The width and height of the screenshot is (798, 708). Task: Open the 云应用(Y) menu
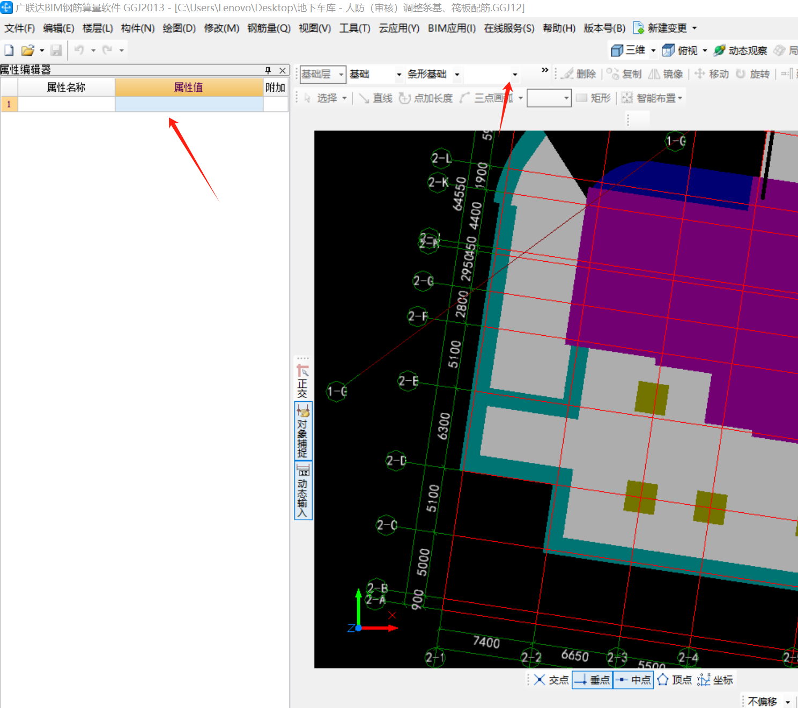pos(399,28)
